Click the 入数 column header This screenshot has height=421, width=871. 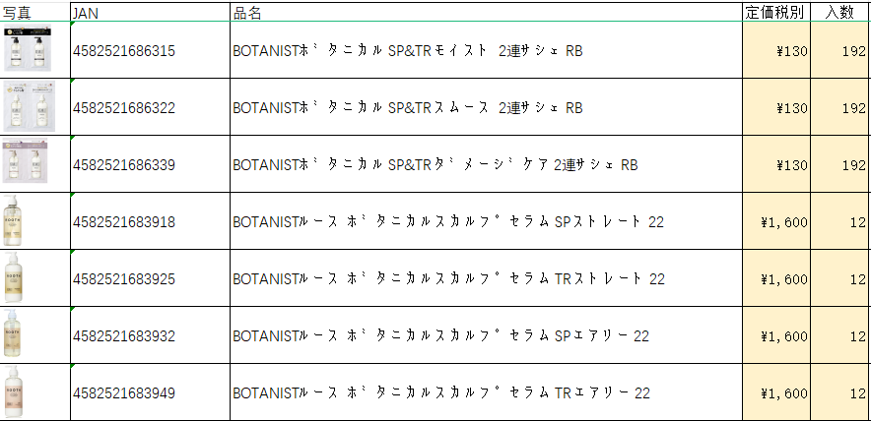point(840,13)
